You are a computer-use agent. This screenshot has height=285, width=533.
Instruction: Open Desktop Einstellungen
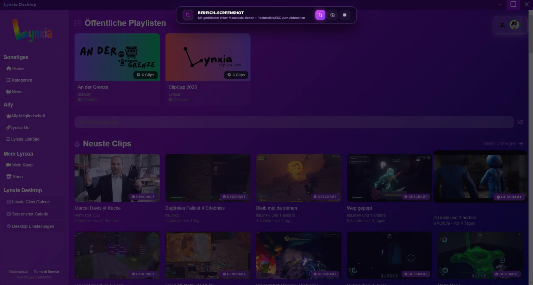point(34,226)
